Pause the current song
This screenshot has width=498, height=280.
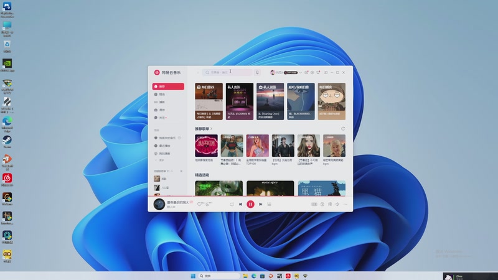tap(250, 204)
